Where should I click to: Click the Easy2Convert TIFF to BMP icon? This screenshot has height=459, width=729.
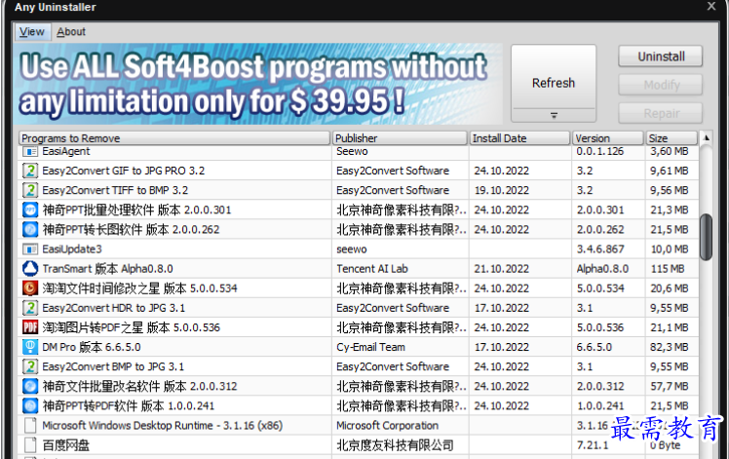(30, 190)
